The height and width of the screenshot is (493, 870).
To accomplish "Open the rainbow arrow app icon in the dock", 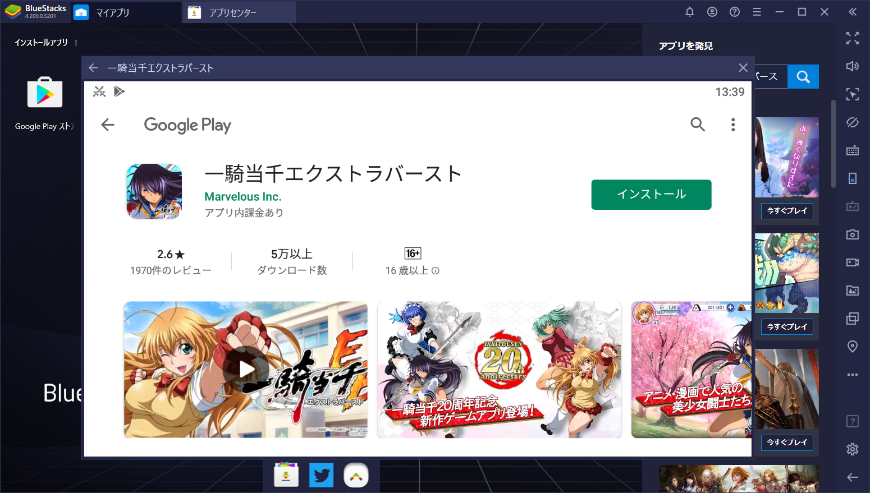I will (356, 476).
